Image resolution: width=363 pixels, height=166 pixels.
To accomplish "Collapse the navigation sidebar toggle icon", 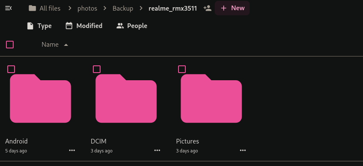I will [x=9, y=8].
